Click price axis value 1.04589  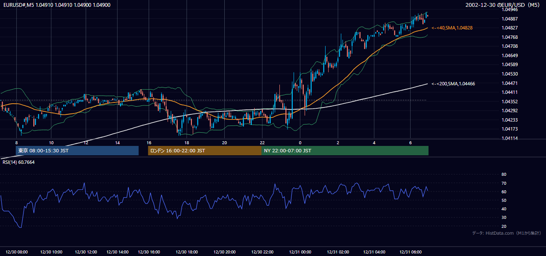click(x=509, y=64)
